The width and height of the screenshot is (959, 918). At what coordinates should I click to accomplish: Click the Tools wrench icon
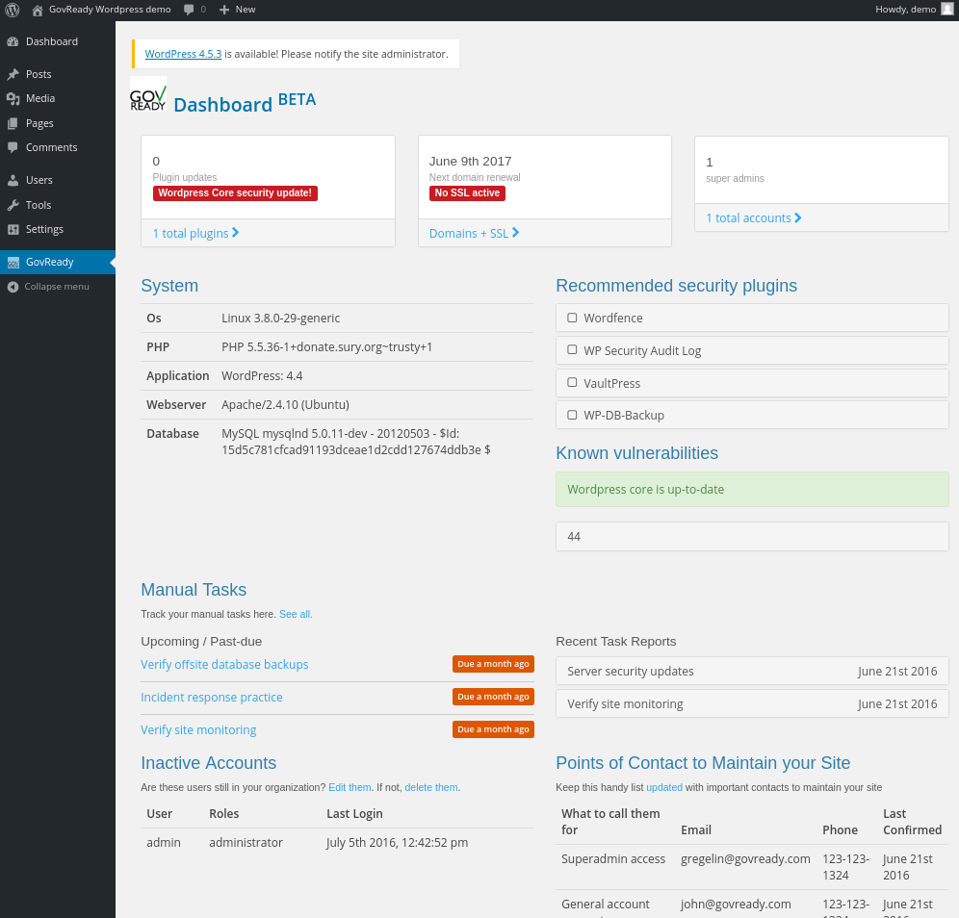click(13, 205)
